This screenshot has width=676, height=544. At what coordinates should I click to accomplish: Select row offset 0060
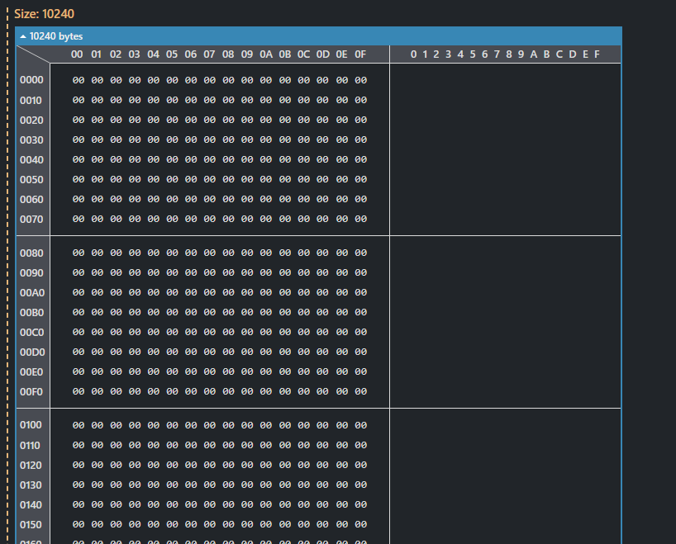point(31,200)
